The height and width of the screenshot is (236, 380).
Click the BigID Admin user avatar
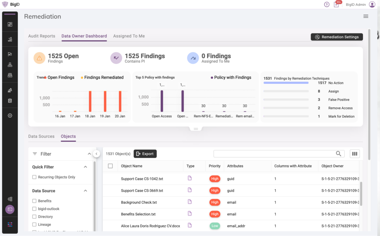coord(372,5)
